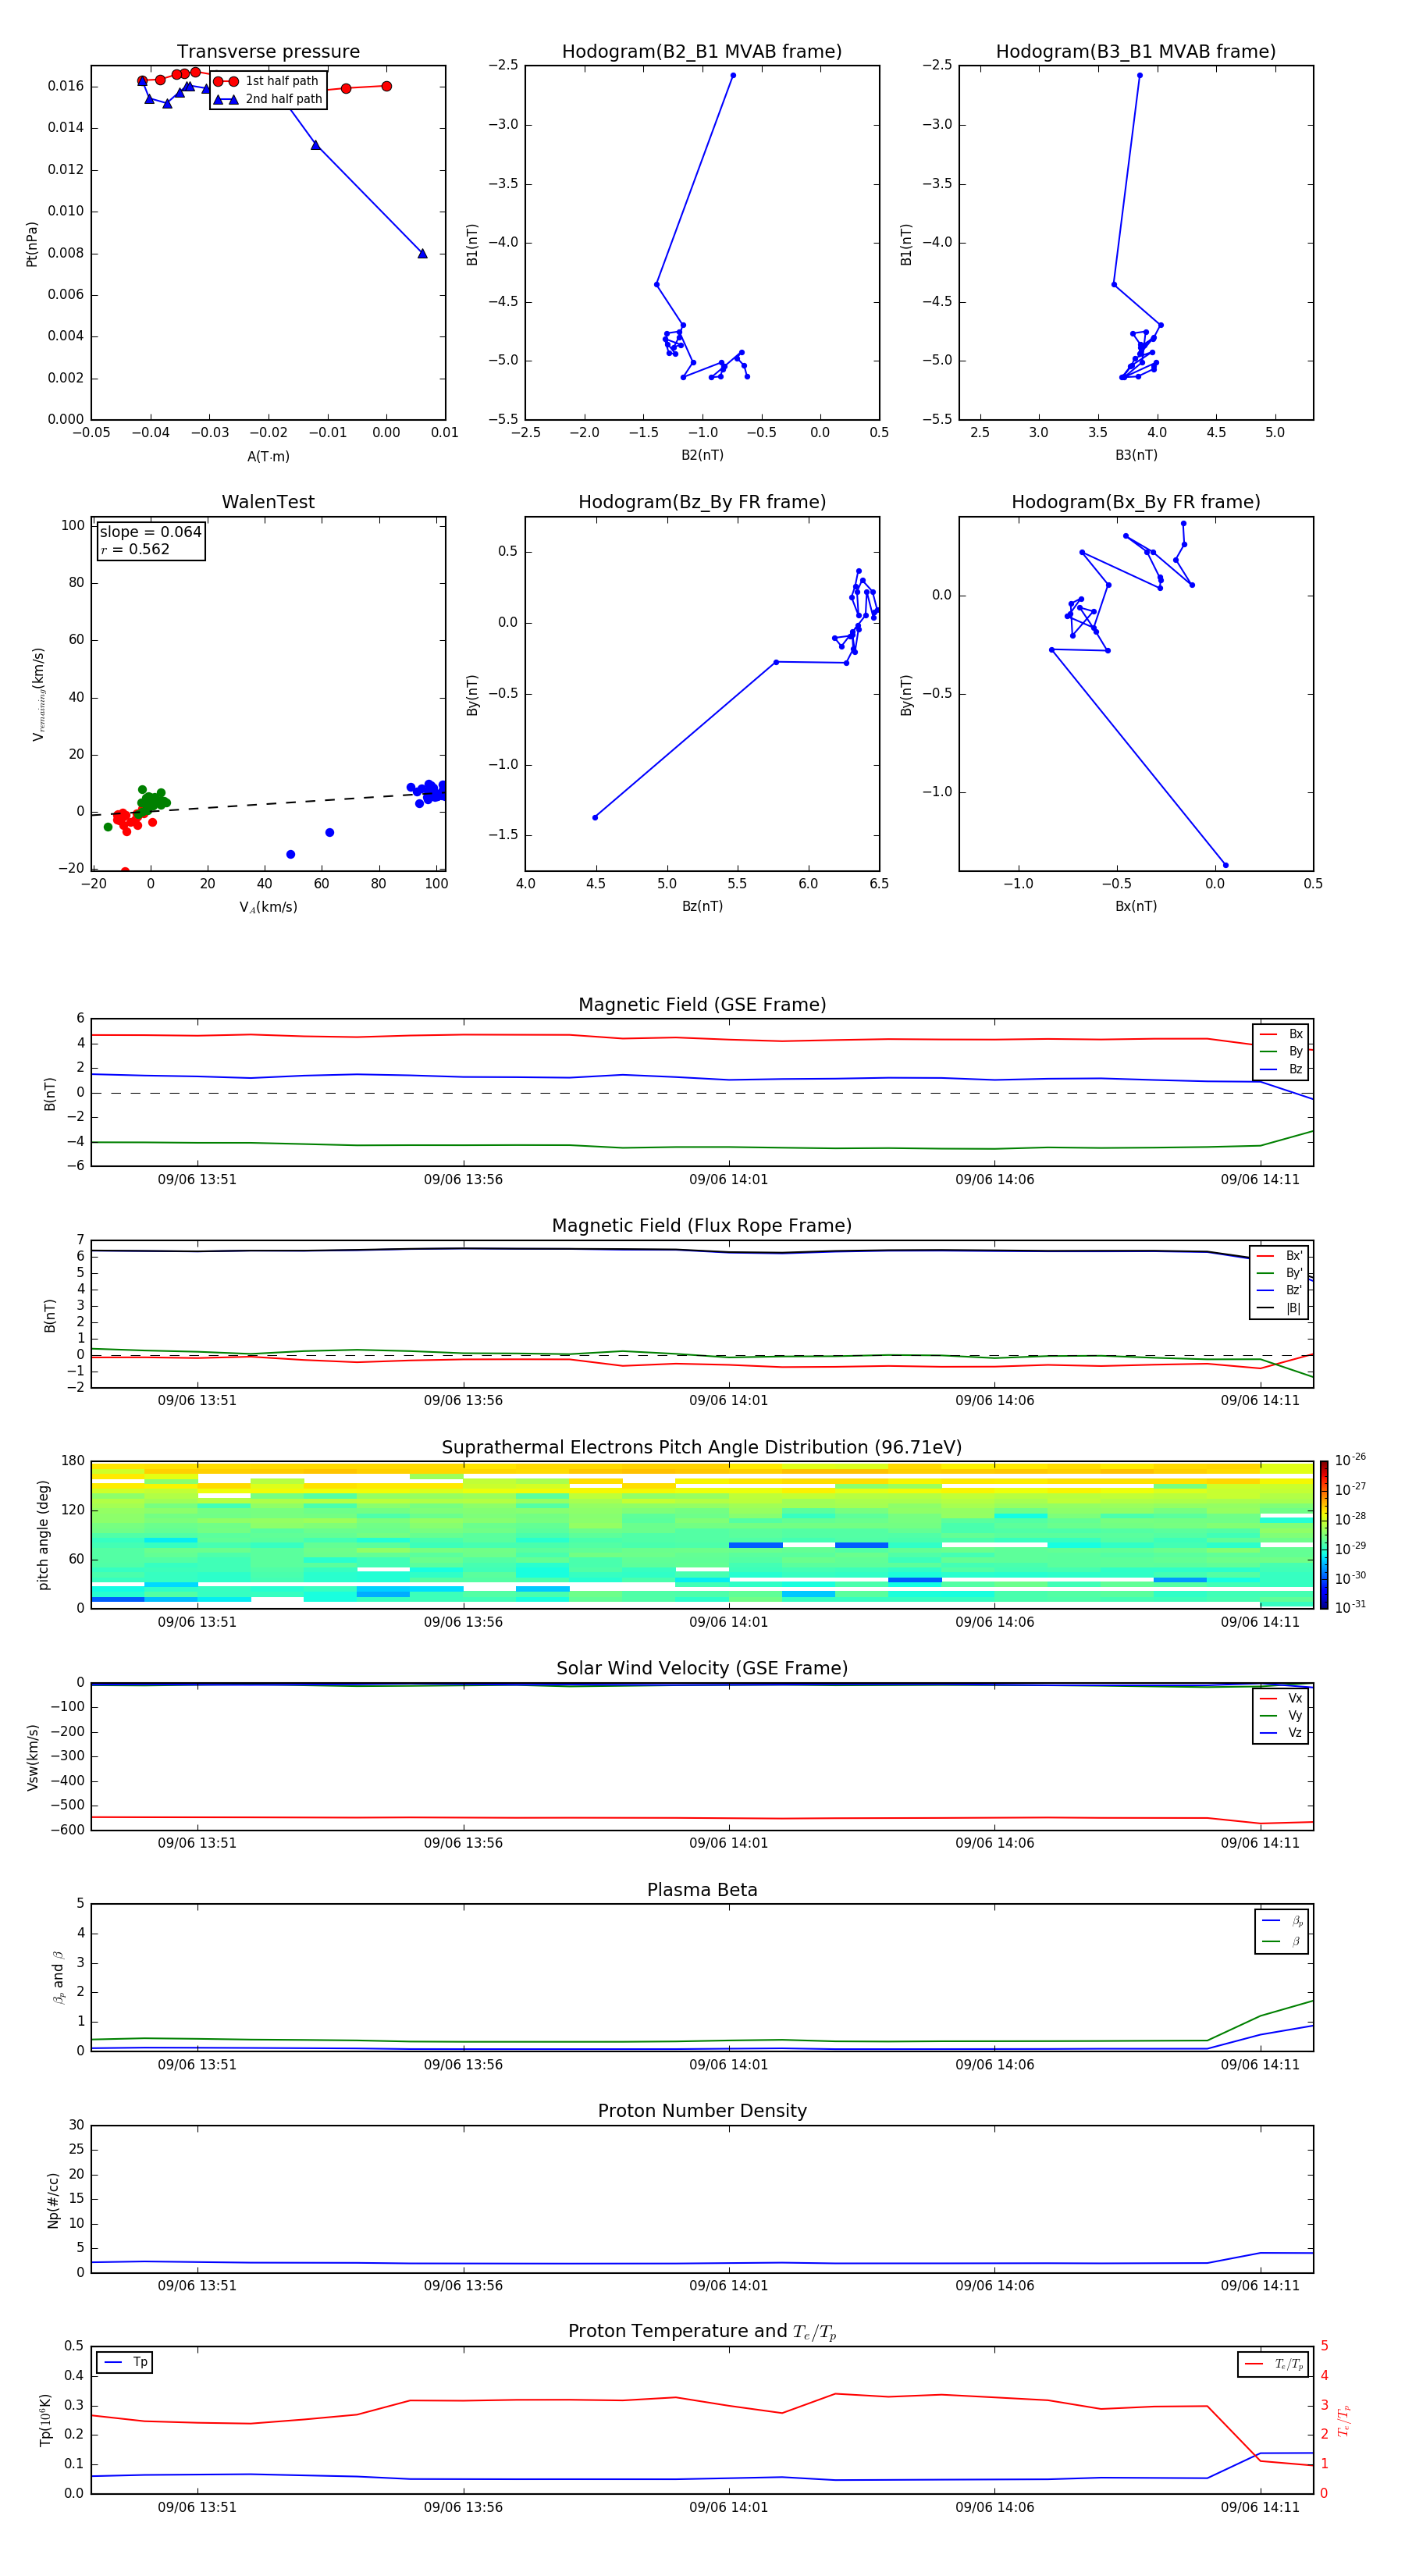Viewport: 1405px width, 2576px height.
Task: Click 'Vx' in the solar wind velocity legend
Action: 1295,1698
